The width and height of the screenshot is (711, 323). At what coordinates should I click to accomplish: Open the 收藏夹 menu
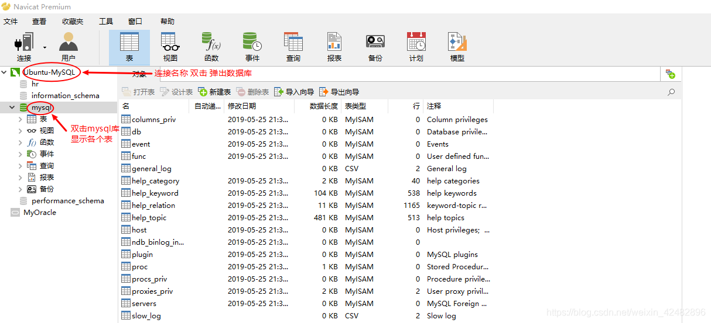[73, 22]
